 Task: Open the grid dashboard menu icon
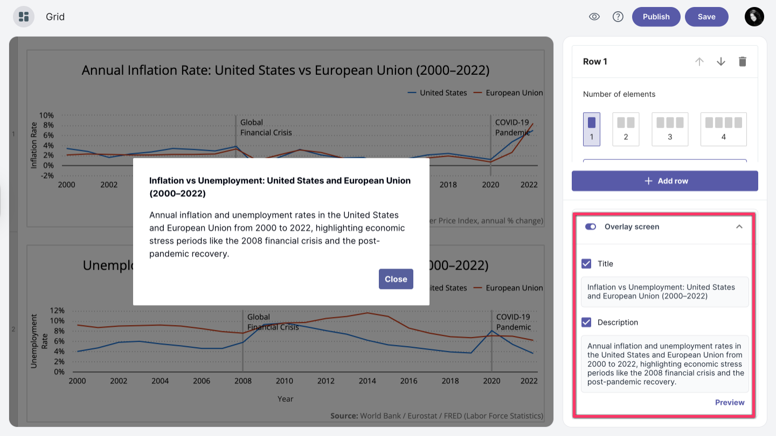point(24,17)
